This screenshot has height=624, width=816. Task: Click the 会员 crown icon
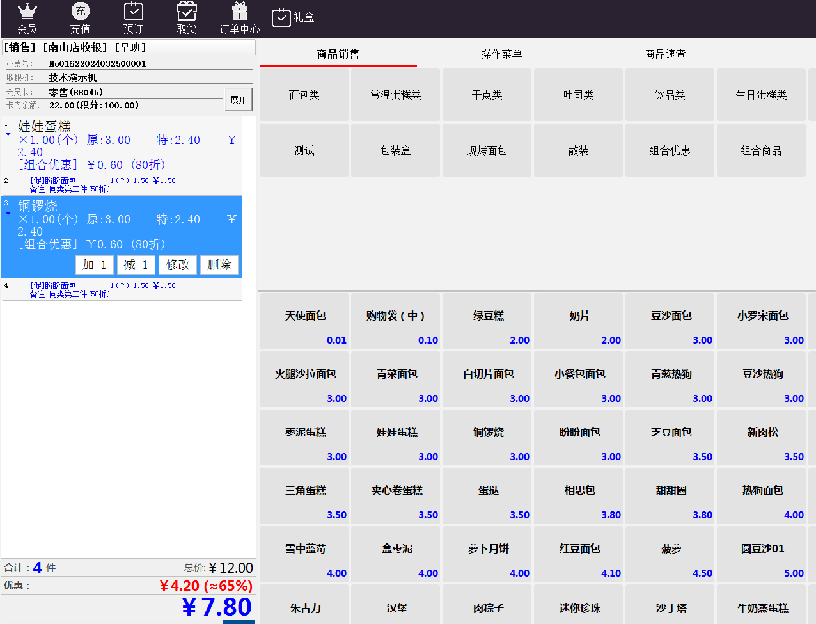[x=27, y=12]
